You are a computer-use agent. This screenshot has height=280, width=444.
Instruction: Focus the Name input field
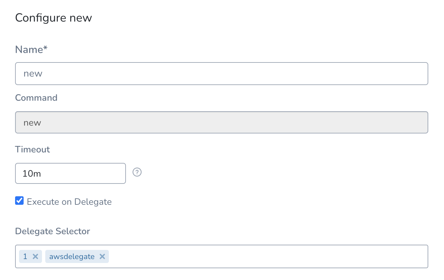click(222, 74)
